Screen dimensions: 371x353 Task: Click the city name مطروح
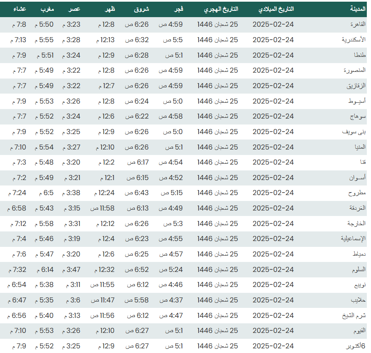357,193
